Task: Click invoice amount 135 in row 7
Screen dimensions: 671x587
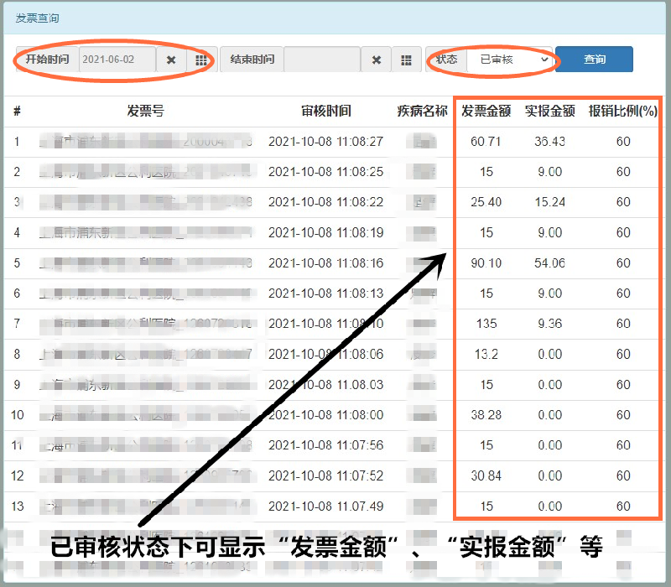Action: (486, 324)
